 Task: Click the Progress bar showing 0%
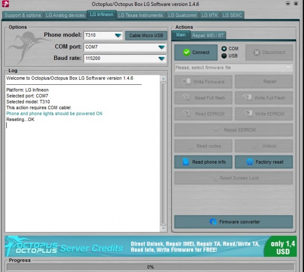click(150, 267)
